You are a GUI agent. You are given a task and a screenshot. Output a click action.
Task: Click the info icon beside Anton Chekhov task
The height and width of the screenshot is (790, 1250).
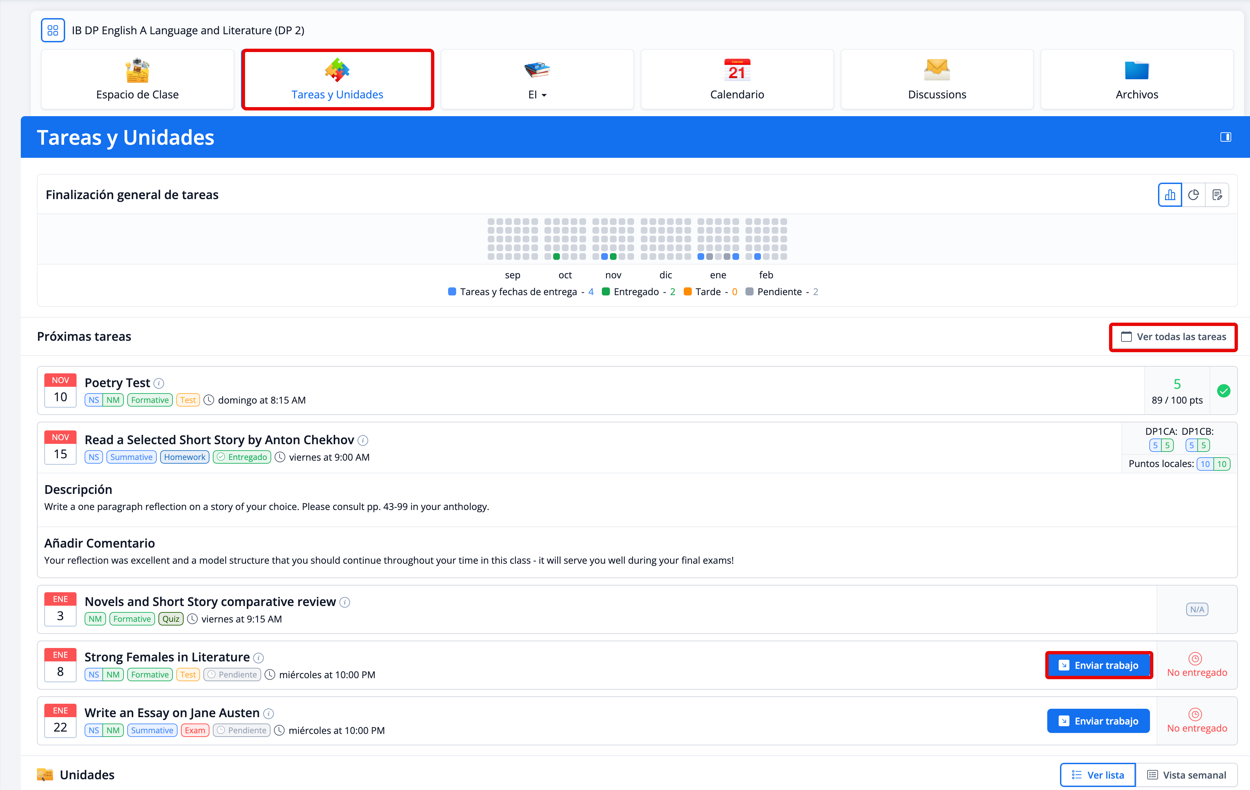coord(364,440)
